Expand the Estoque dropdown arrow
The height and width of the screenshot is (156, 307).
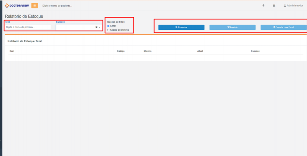click(x=100, y=27)
